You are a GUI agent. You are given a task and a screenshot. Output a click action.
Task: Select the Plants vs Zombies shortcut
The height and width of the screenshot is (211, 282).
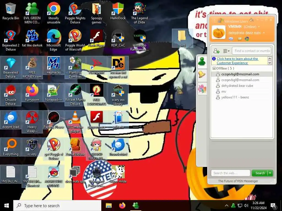75,68
